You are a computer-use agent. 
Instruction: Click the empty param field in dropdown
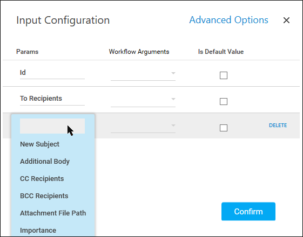point(52,126)
